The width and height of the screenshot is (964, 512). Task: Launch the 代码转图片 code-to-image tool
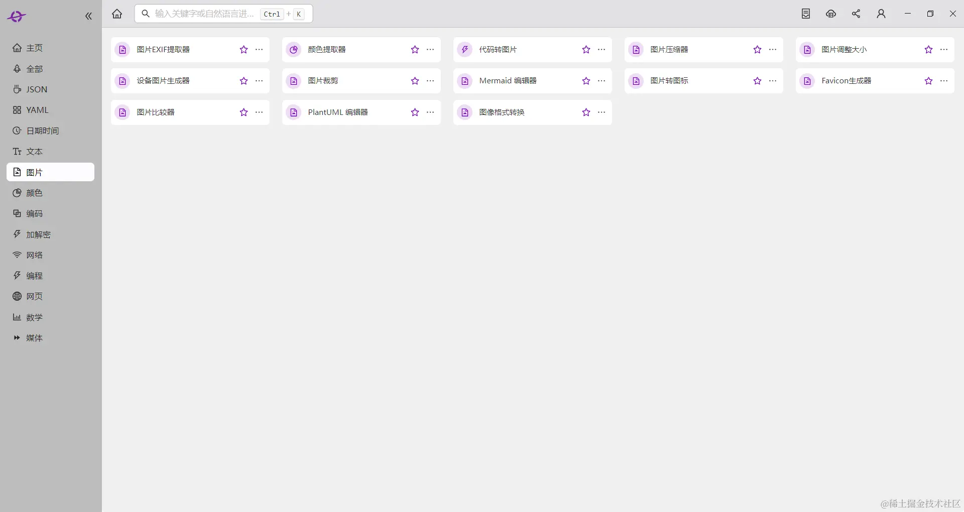coord(498,50)
